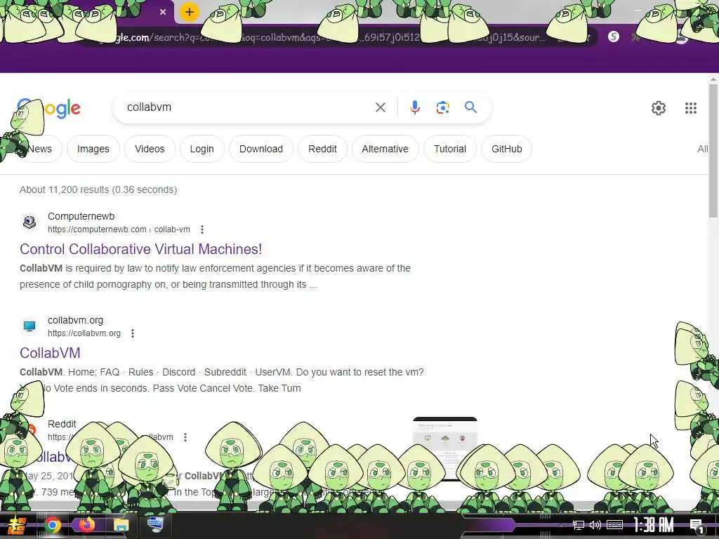Open the Google apps grid

(x=691, y=107)
